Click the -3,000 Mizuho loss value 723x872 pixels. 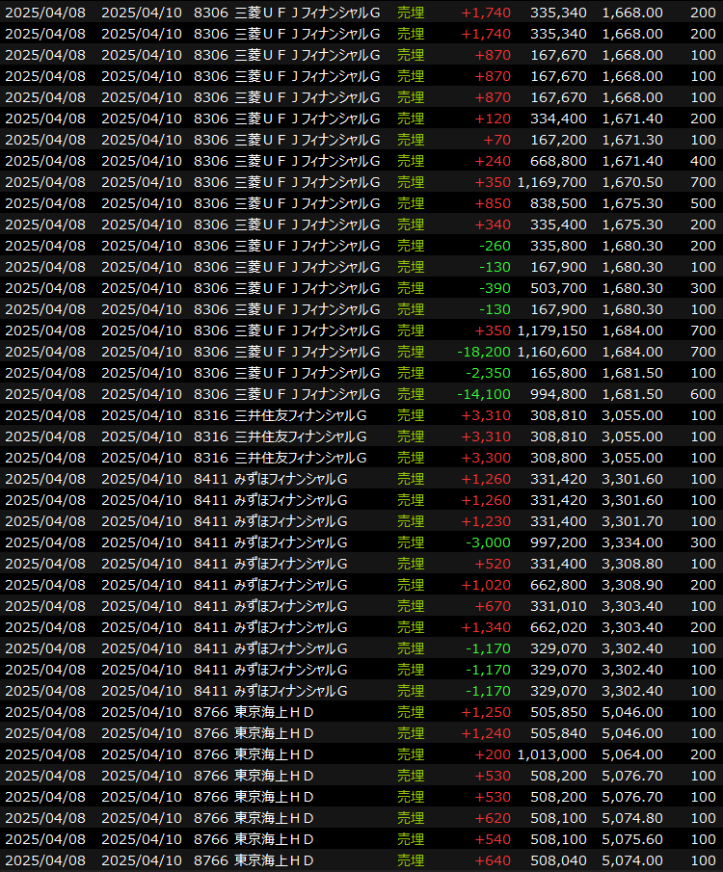[x=489, y=542]
